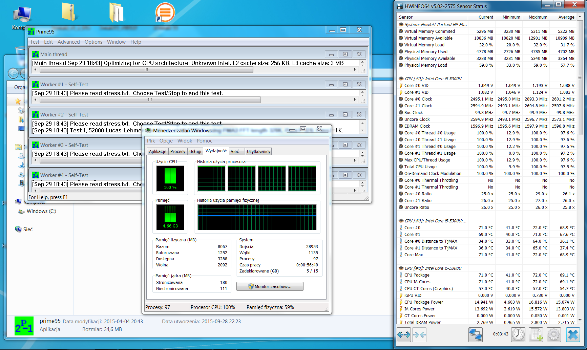Open the Test menu in Prime95

point(35,42)
